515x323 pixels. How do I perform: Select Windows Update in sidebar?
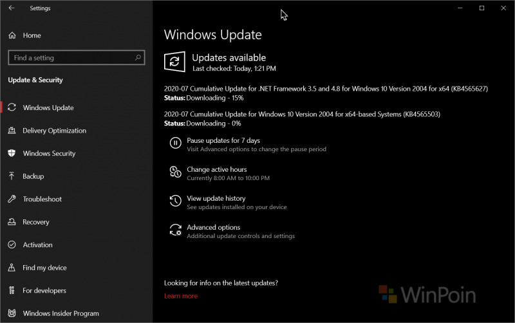click(x=48, y=107)
